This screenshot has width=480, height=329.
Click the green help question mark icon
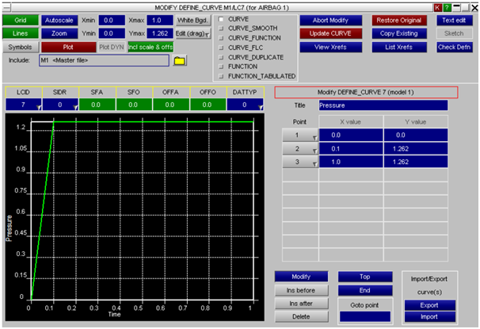(x=447, y=6)
